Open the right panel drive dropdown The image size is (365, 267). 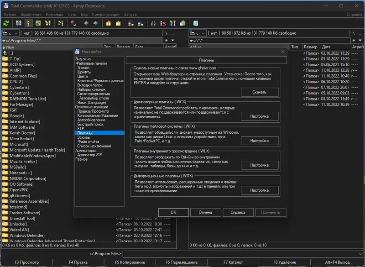coord(198,33)
